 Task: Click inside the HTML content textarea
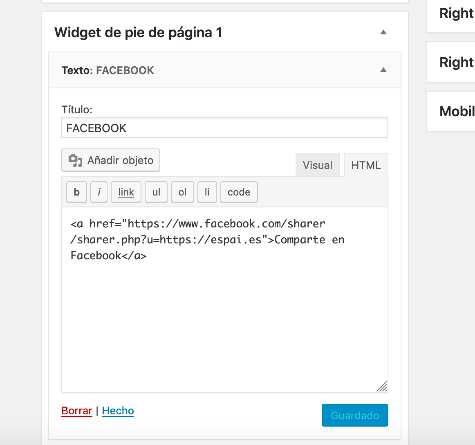(x=225, y=300)
